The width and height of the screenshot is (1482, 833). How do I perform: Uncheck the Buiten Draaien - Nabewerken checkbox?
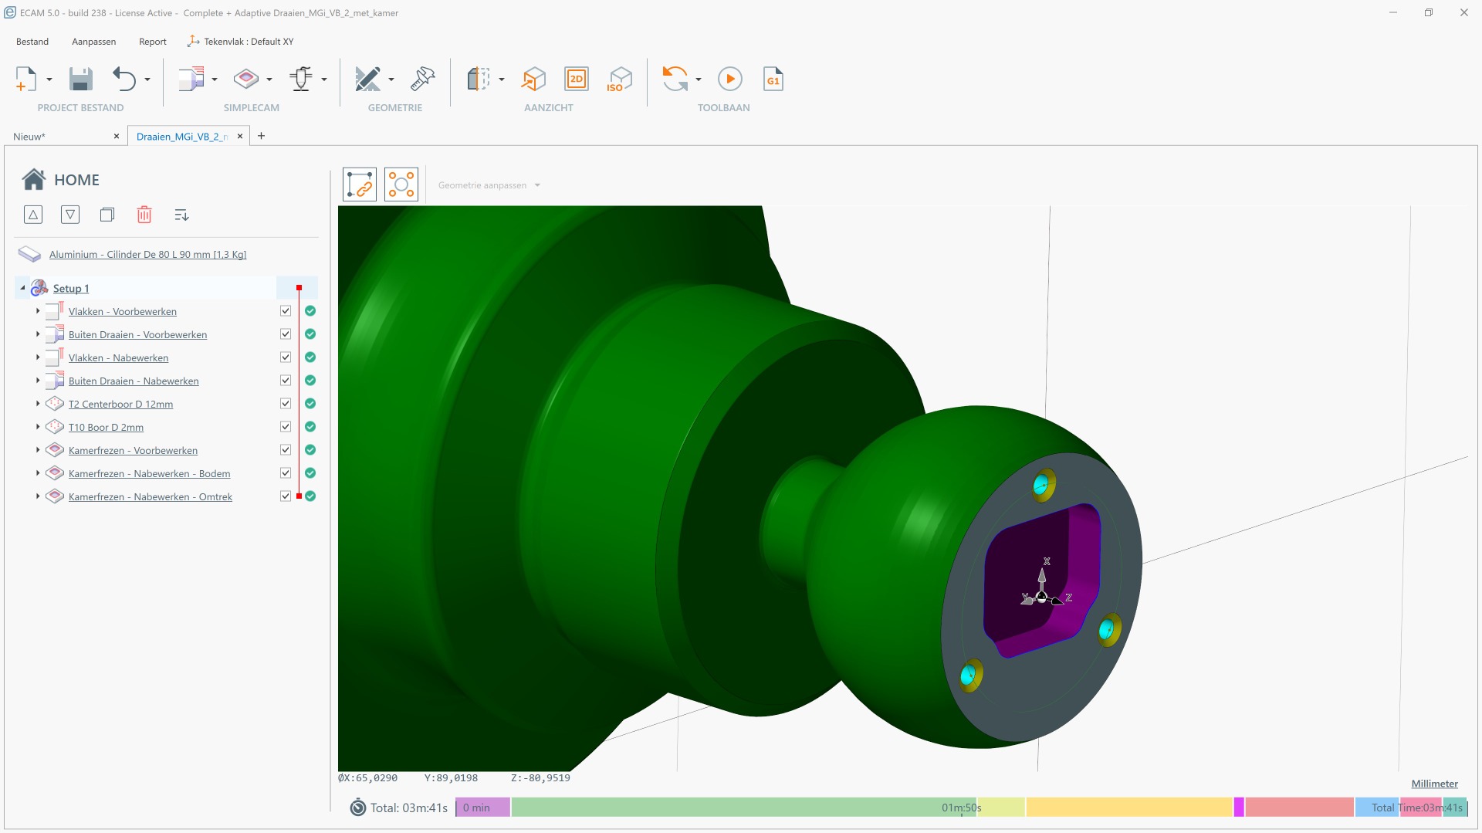pos(286,381)
